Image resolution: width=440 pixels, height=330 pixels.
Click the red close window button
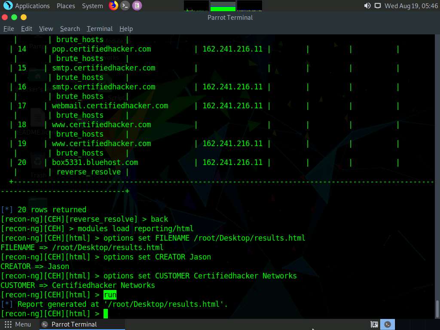(4, 17)
